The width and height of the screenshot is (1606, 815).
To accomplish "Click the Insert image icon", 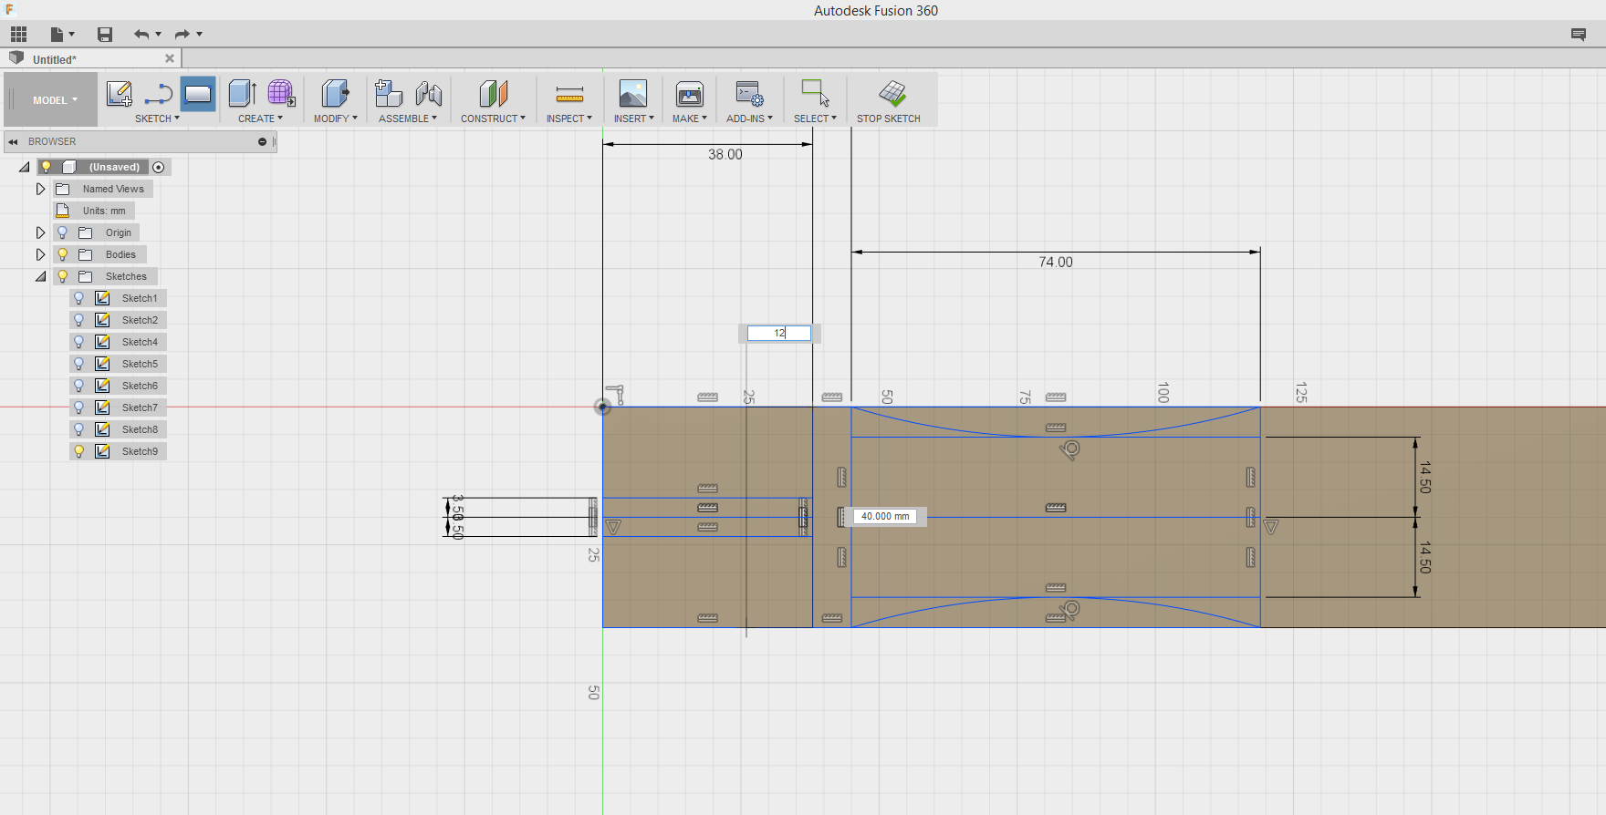I will (x=633, y=93).
